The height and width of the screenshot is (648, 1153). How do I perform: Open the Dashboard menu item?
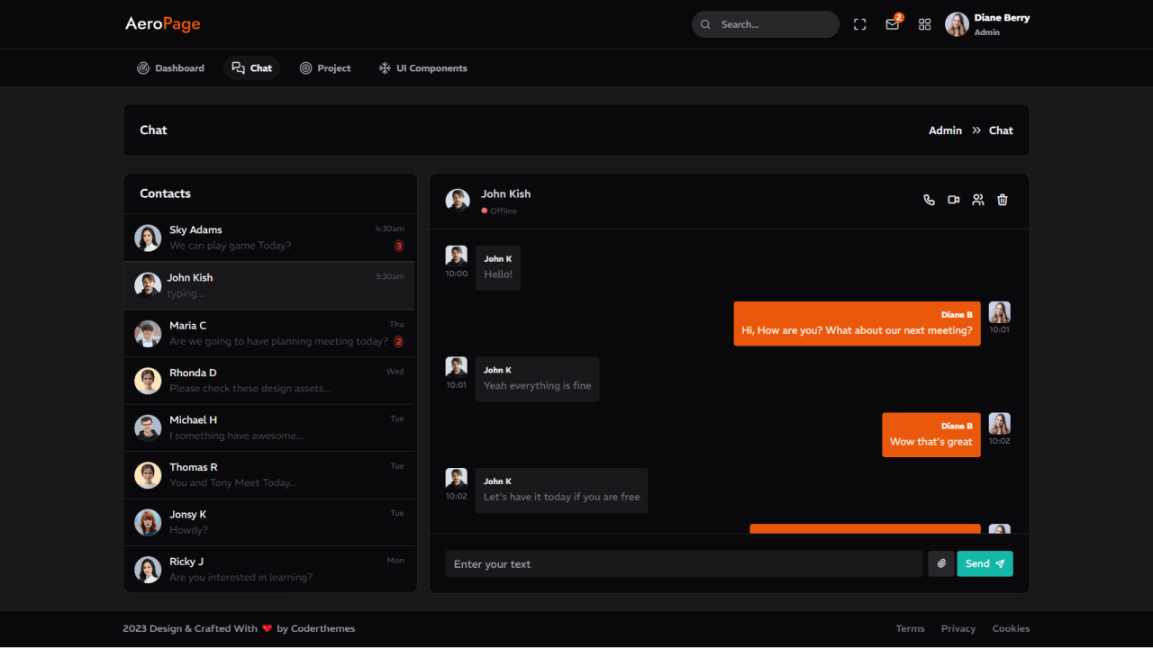coord(170,68)
